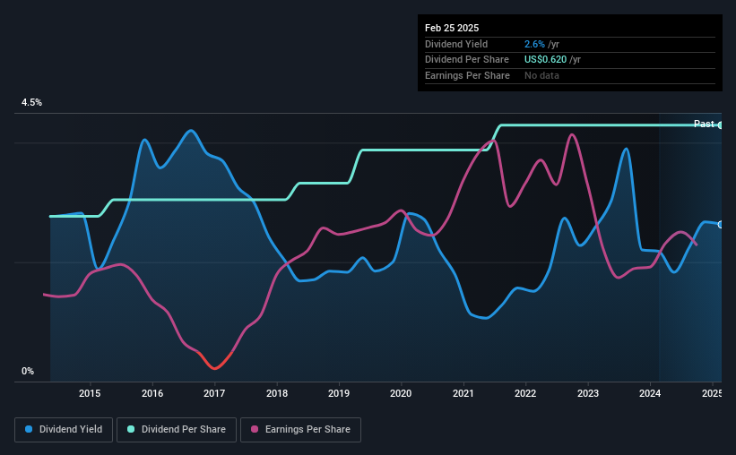
Task: Click the 0% y-axis label
Action: [28, 371]
